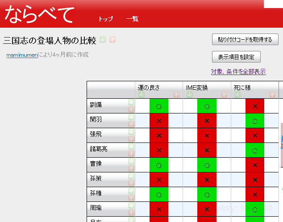Upvote the IME変換 column
283x222 pixels.
pos(190,94)
